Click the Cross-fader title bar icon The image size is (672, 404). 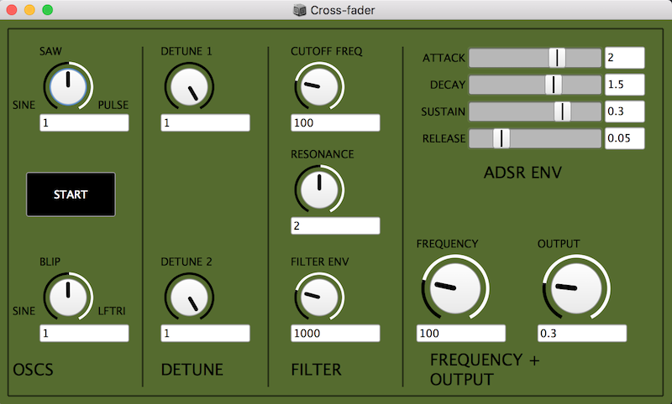click(300, 10)
